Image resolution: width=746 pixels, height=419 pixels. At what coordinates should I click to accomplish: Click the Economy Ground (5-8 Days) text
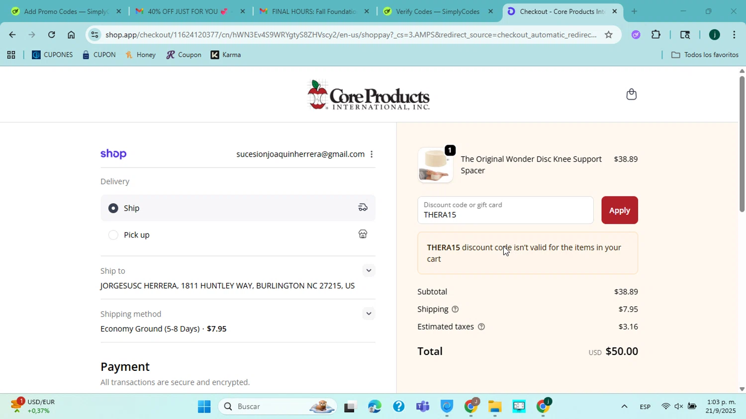(x=150, y=329)
